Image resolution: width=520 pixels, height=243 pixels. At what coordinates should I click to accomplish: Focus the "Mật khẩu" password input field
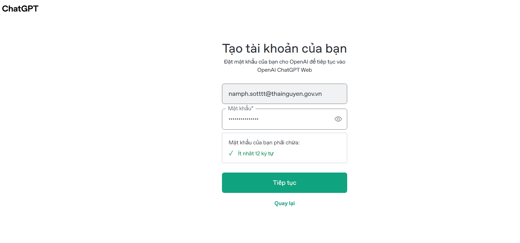[x=285, y=119]
